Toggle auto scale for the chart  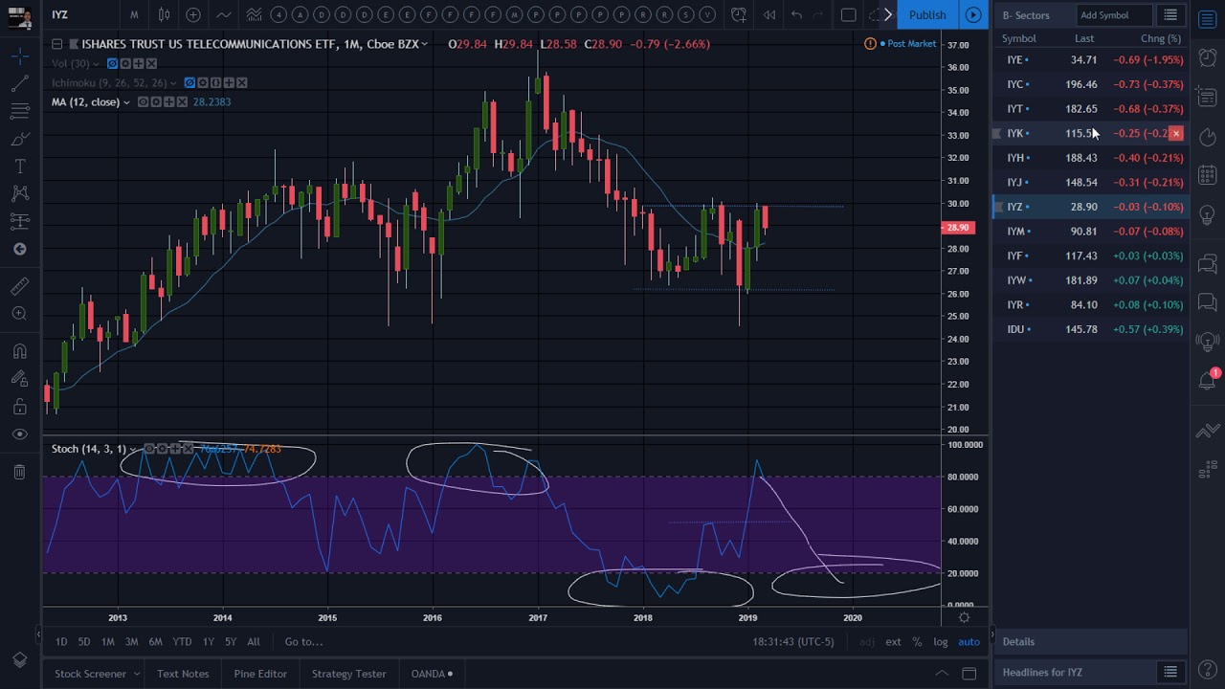pos(969,642)
